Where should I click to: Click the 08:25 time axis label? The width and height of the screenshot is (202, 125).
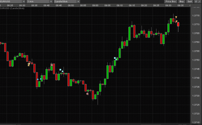point(10,5)
